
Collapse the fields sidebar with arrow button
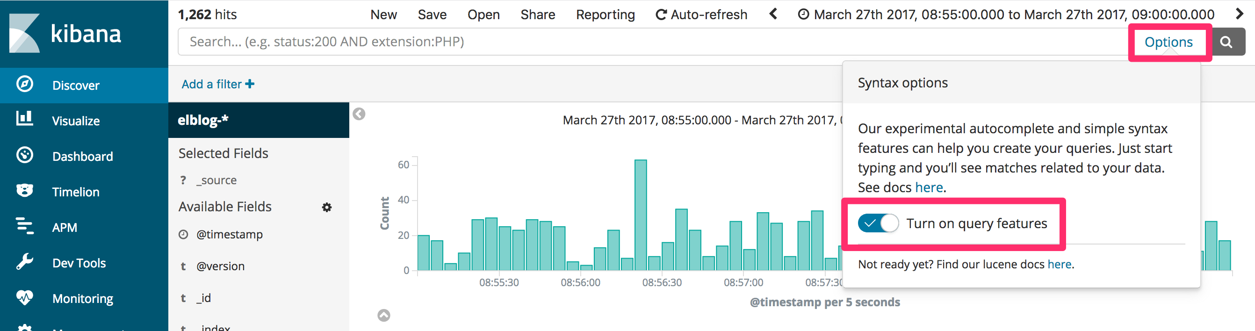(359, 114)
